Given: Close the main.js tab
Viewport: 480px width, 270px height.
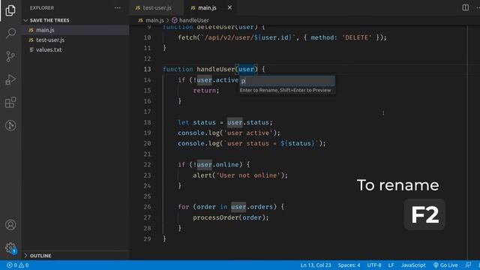Looking at the screenshot, I should 229,7.
